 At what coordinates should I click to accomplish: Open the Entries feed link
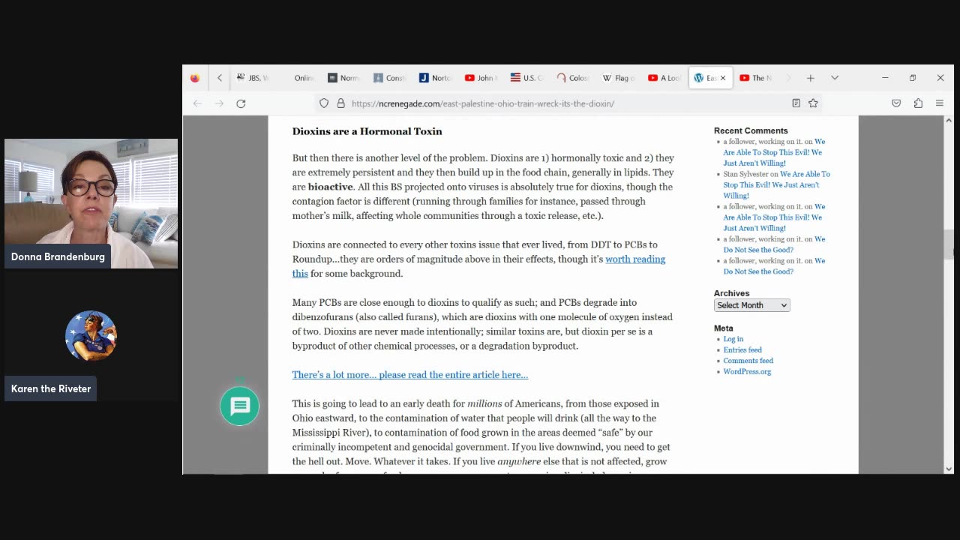742,350
